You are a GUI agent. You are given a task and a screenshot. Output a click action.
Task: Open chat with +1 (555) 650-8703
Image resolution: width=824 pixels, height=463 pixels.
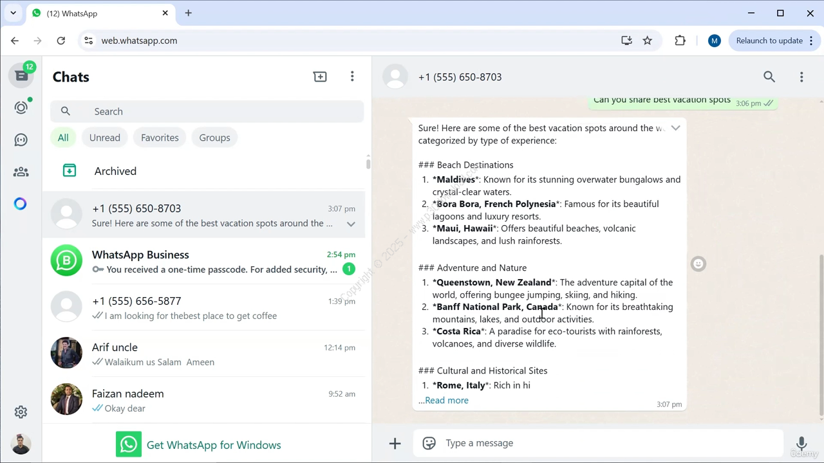(204, 215)
